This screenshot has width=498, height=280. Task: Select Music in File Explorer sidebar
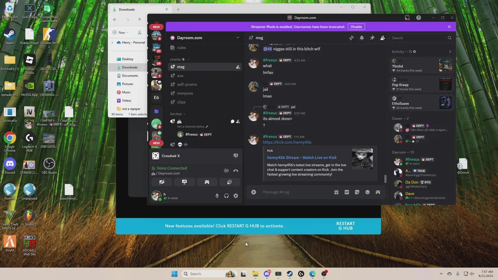(126, 92)
